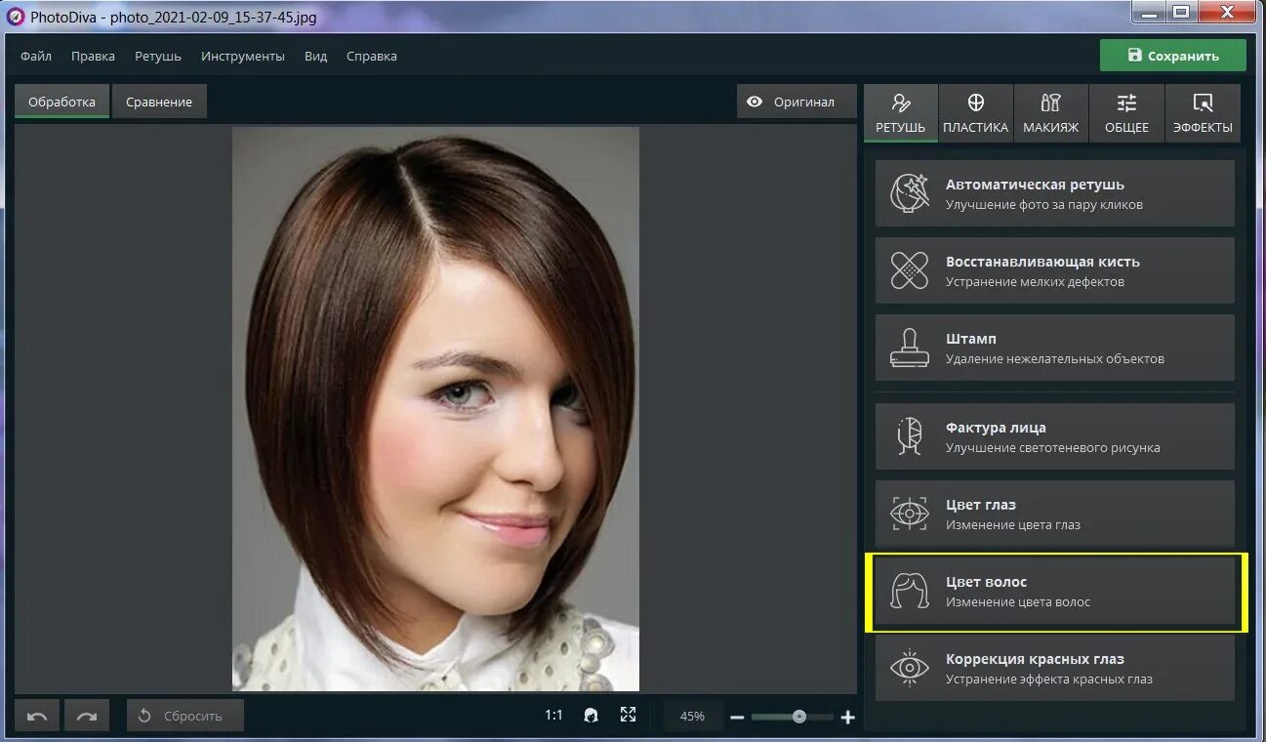Image resolution: width=1266 pixels, height=742 pixels.
Task: Open Red Eye Correction tool
Action: pos(1054,669)
